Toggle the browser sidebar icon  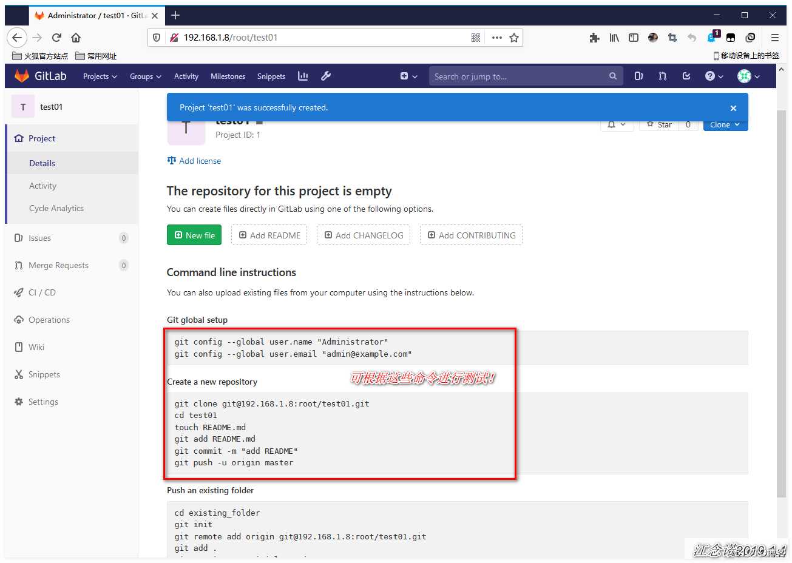pos(634,38)
